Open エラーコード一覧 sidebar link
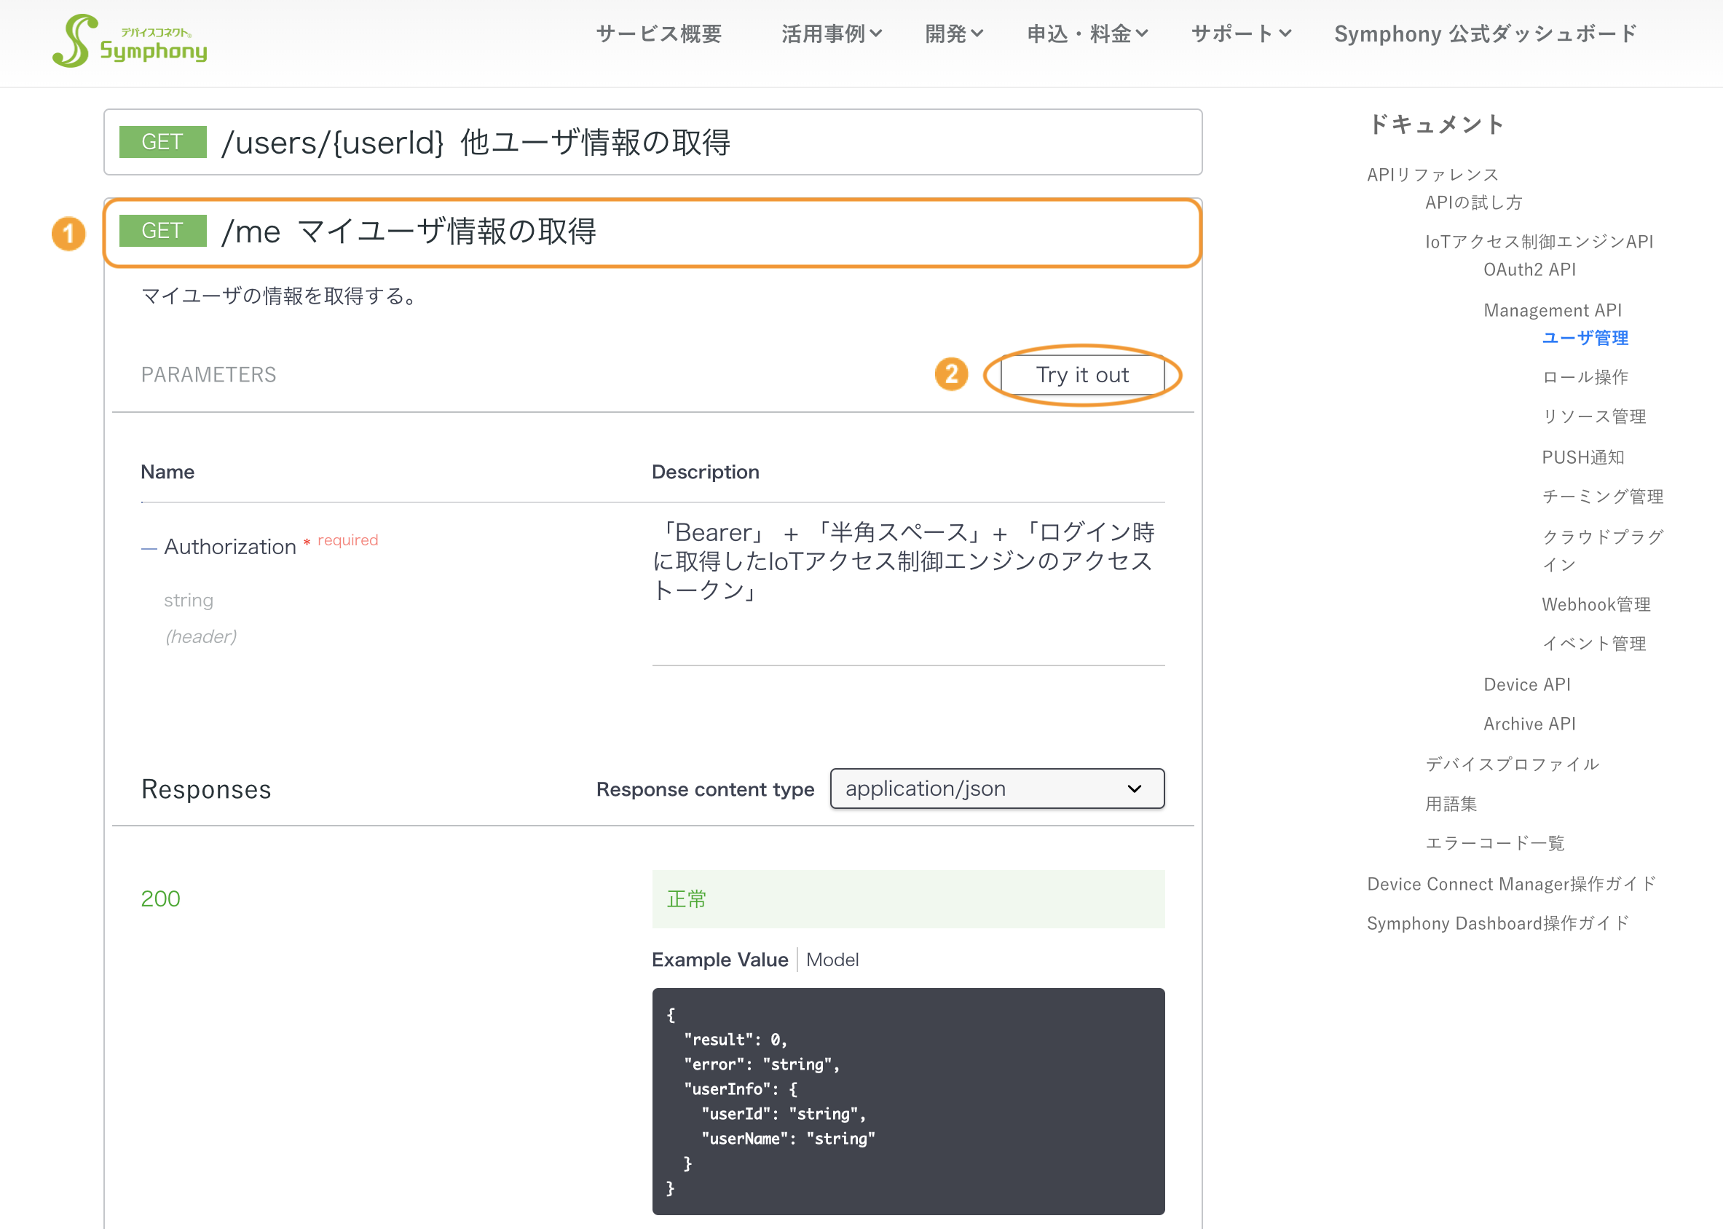1723x1229 pixels. [1494, 843]
